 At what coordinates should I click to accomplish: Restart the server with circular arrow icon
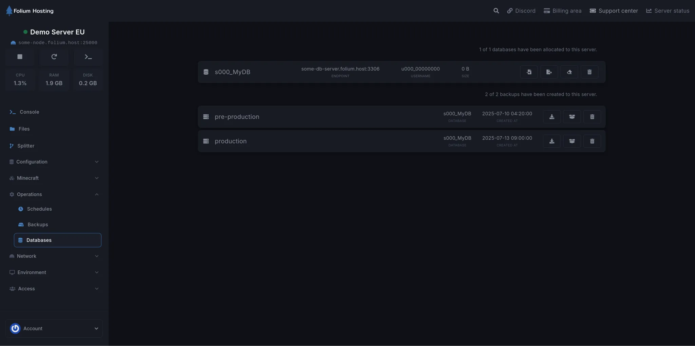tap(54, 57)
